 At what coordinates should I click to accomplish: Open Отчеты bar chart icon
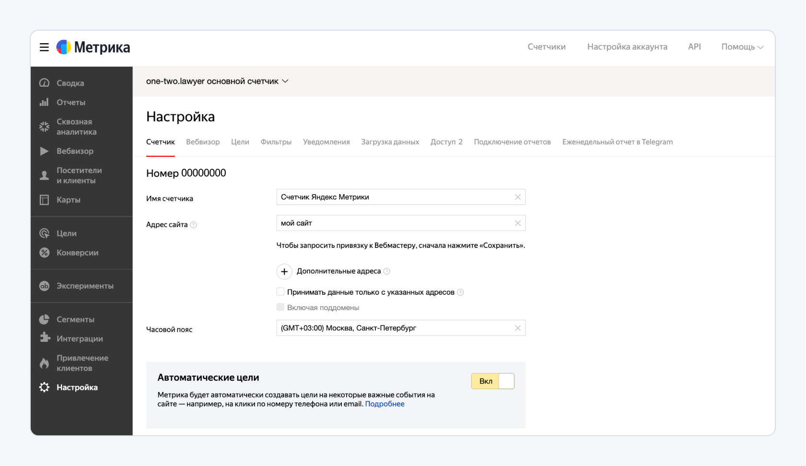44,102
